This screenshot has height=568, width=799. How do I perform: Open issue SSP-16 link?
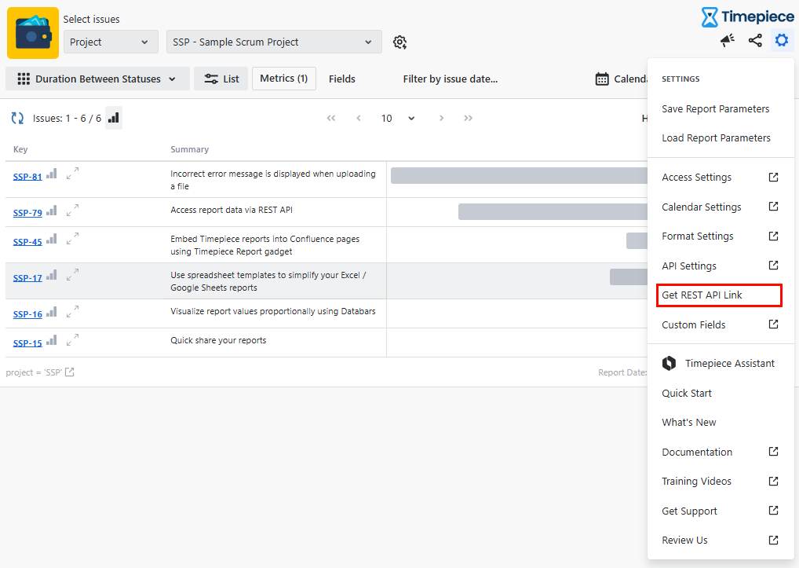[27, 314]
